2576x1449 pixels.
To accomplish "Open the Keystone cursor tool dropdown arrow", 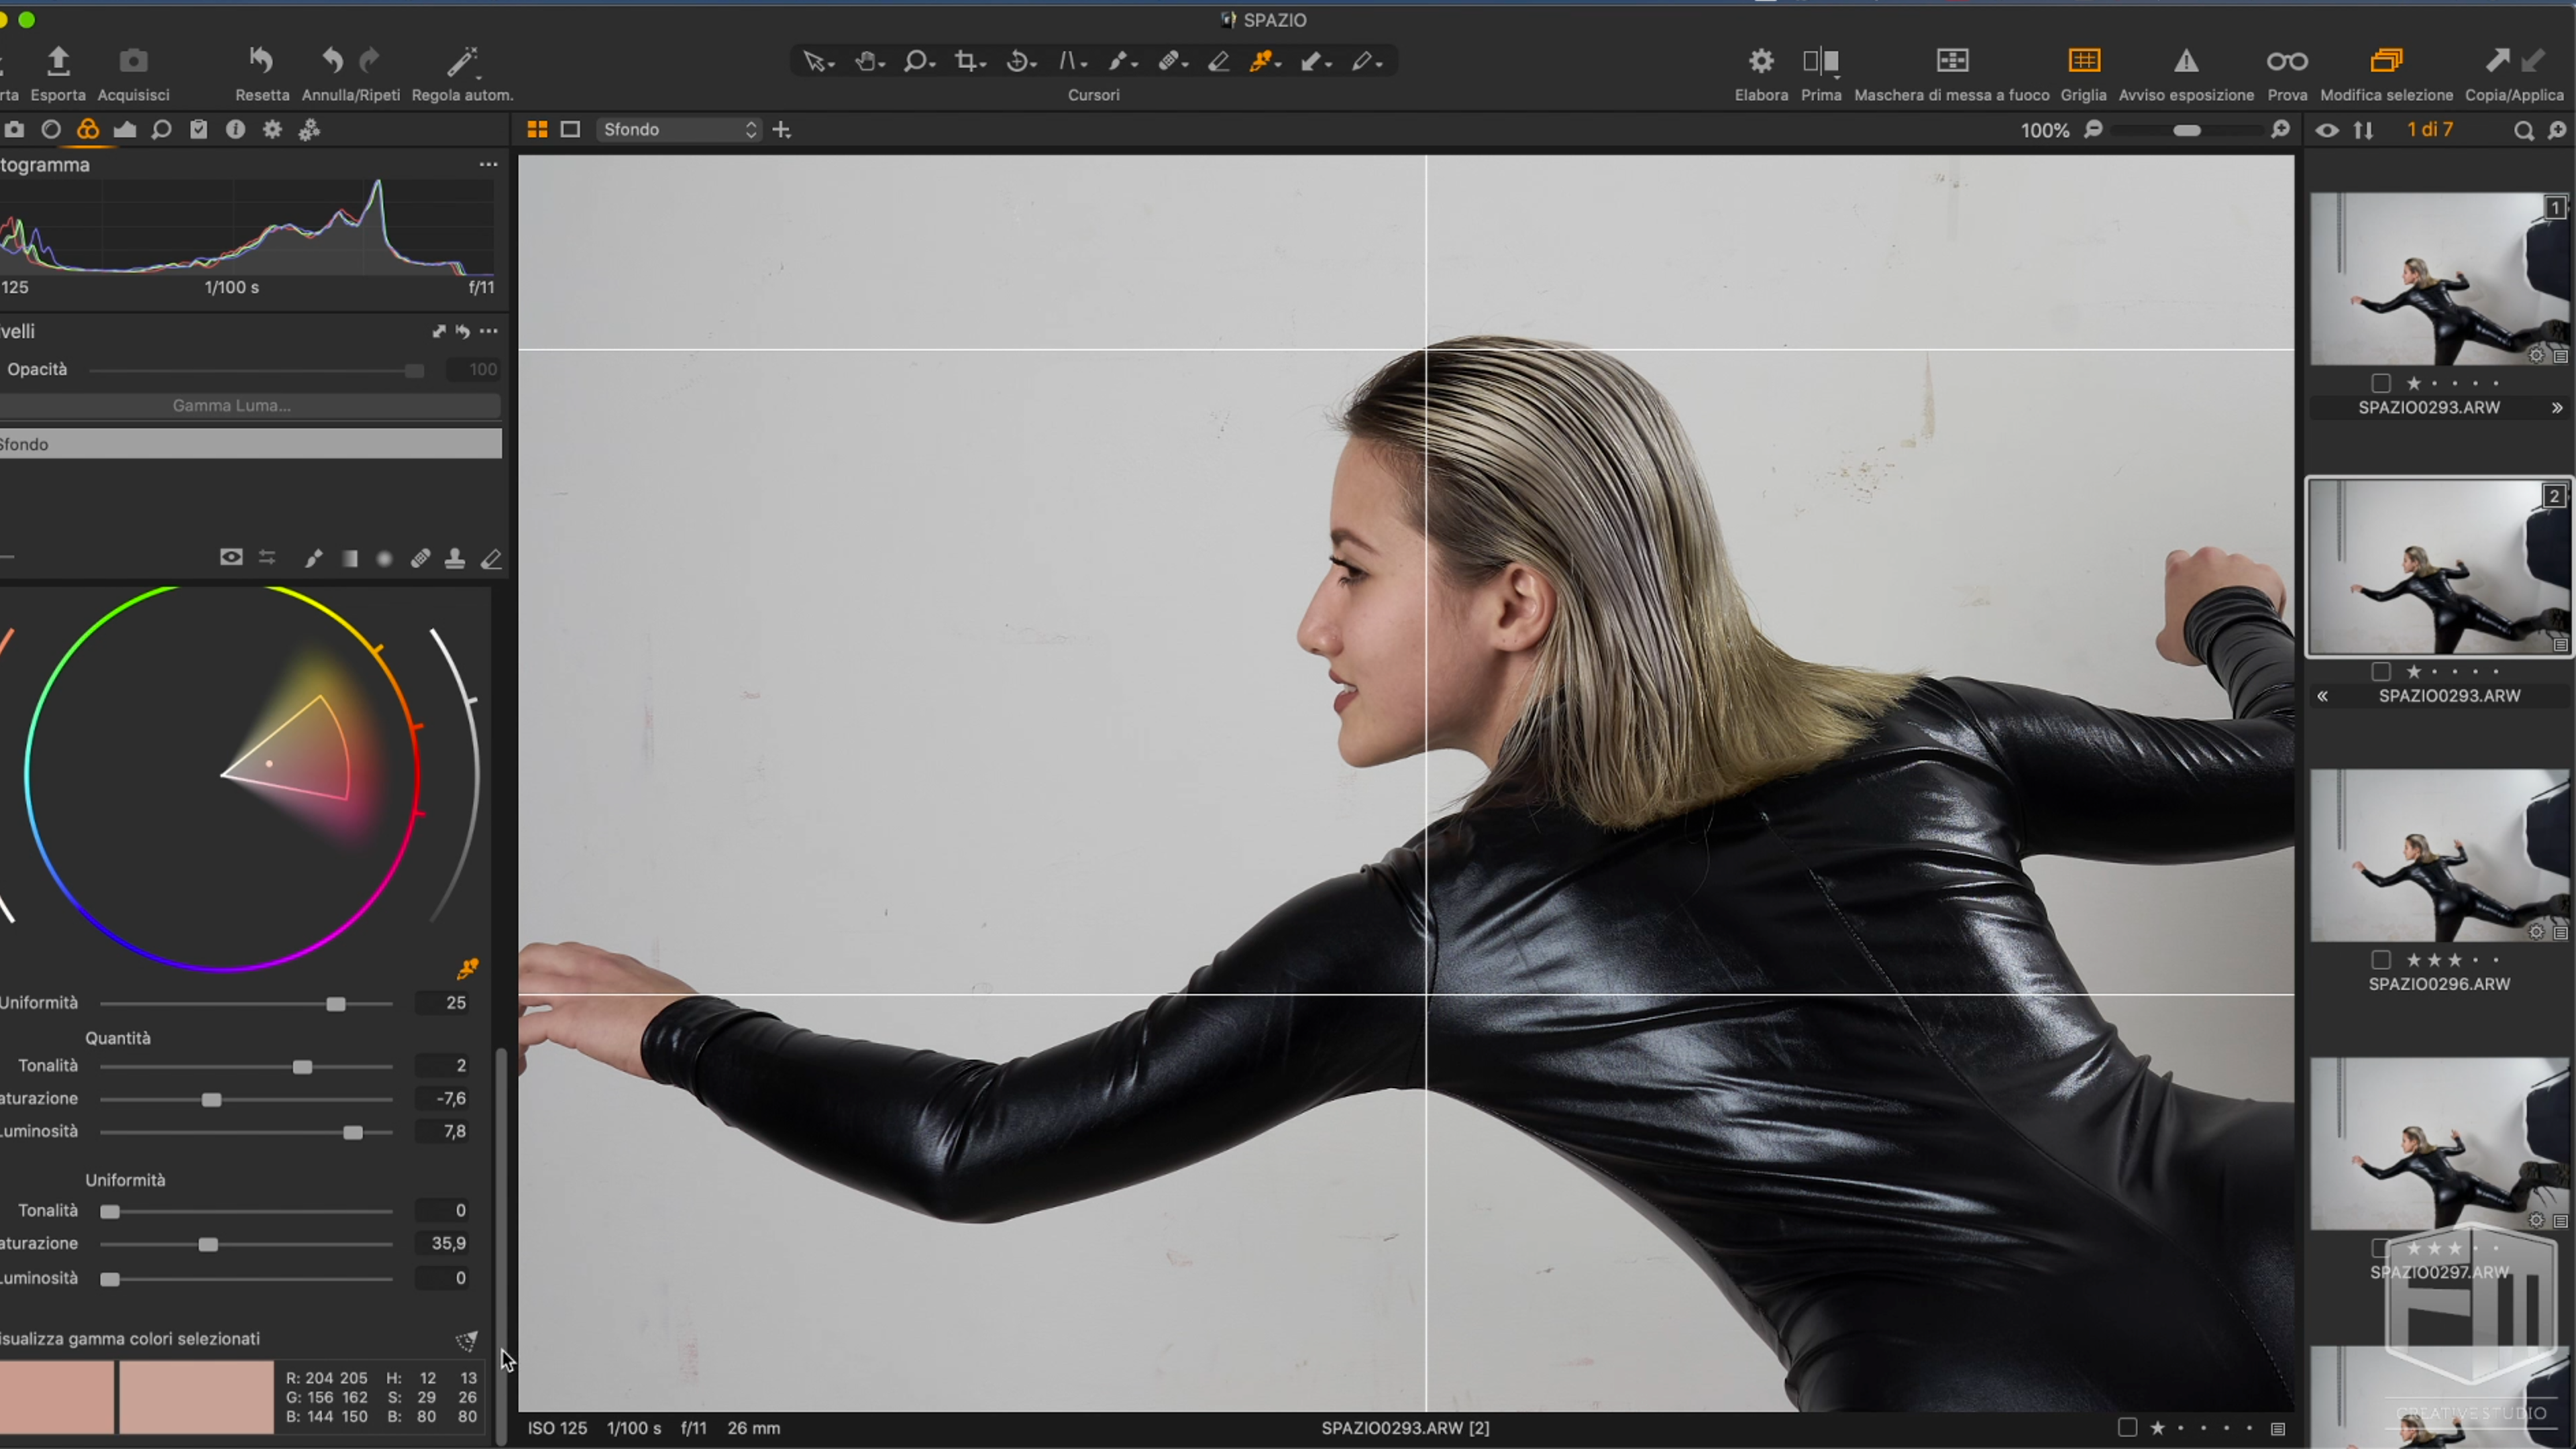I will pos(1084,66).
